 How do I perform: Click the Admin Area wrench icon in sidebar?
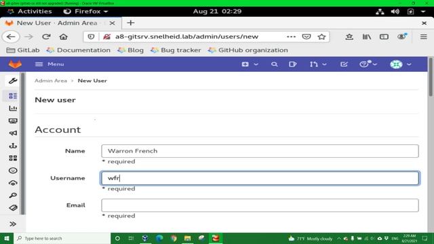coord(12,81)
